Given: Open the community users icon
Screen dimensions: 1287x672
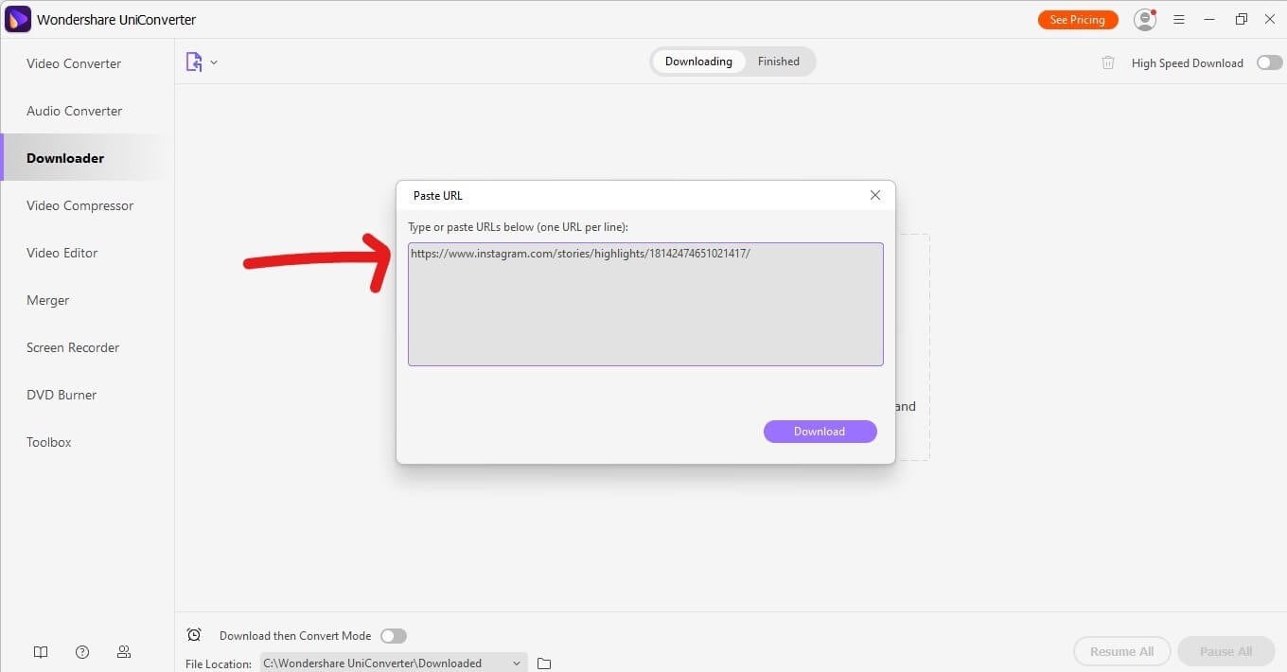Looking at the screenshot, I should coord(124,652).
